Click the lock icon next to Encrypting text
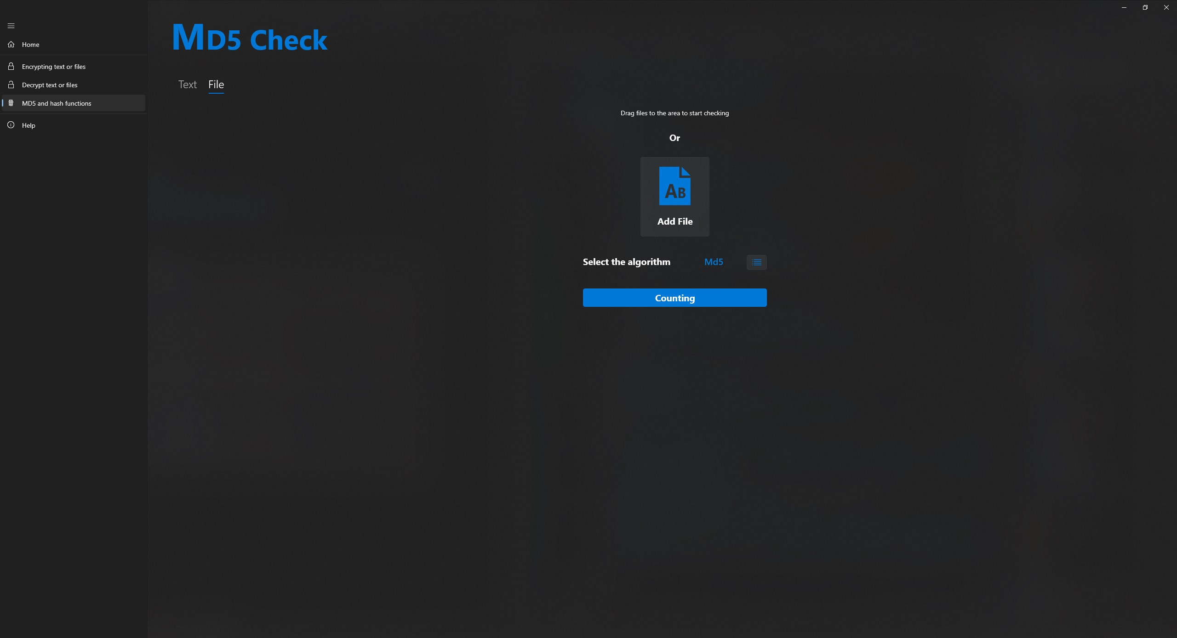The height and width of the screenshot is (638, 1177). (x=10, y=66)
